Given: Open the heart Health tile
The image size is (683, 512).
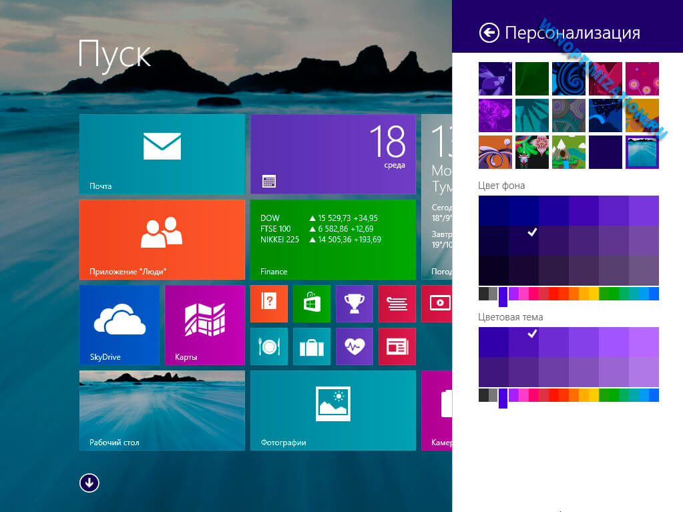Looking at the screenshot, I should pos(354,346).
